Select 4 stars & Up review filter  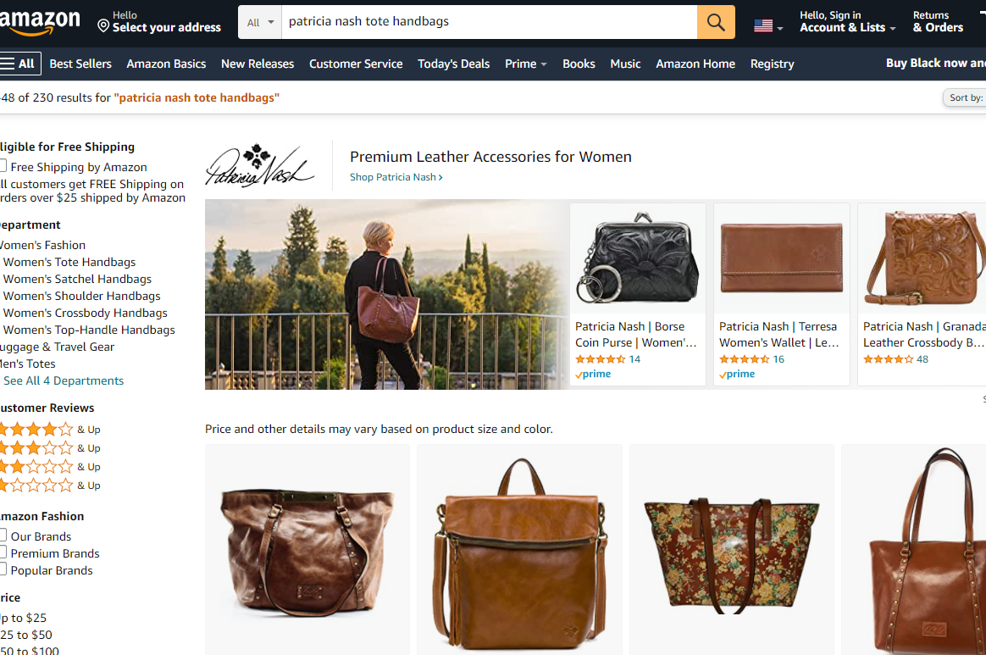click(x=50, y=430)
